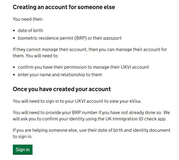
Task: Click the bullet dot beside "enter your name"
Action: pyautogui.click(x=14, y=75)
